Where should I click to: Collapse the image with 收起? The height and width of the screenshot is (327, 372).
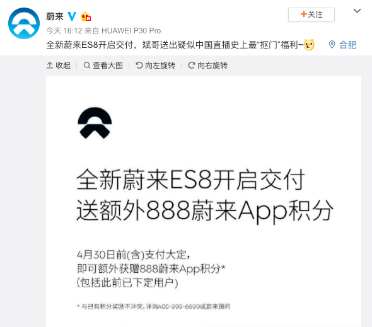[59, 65]
